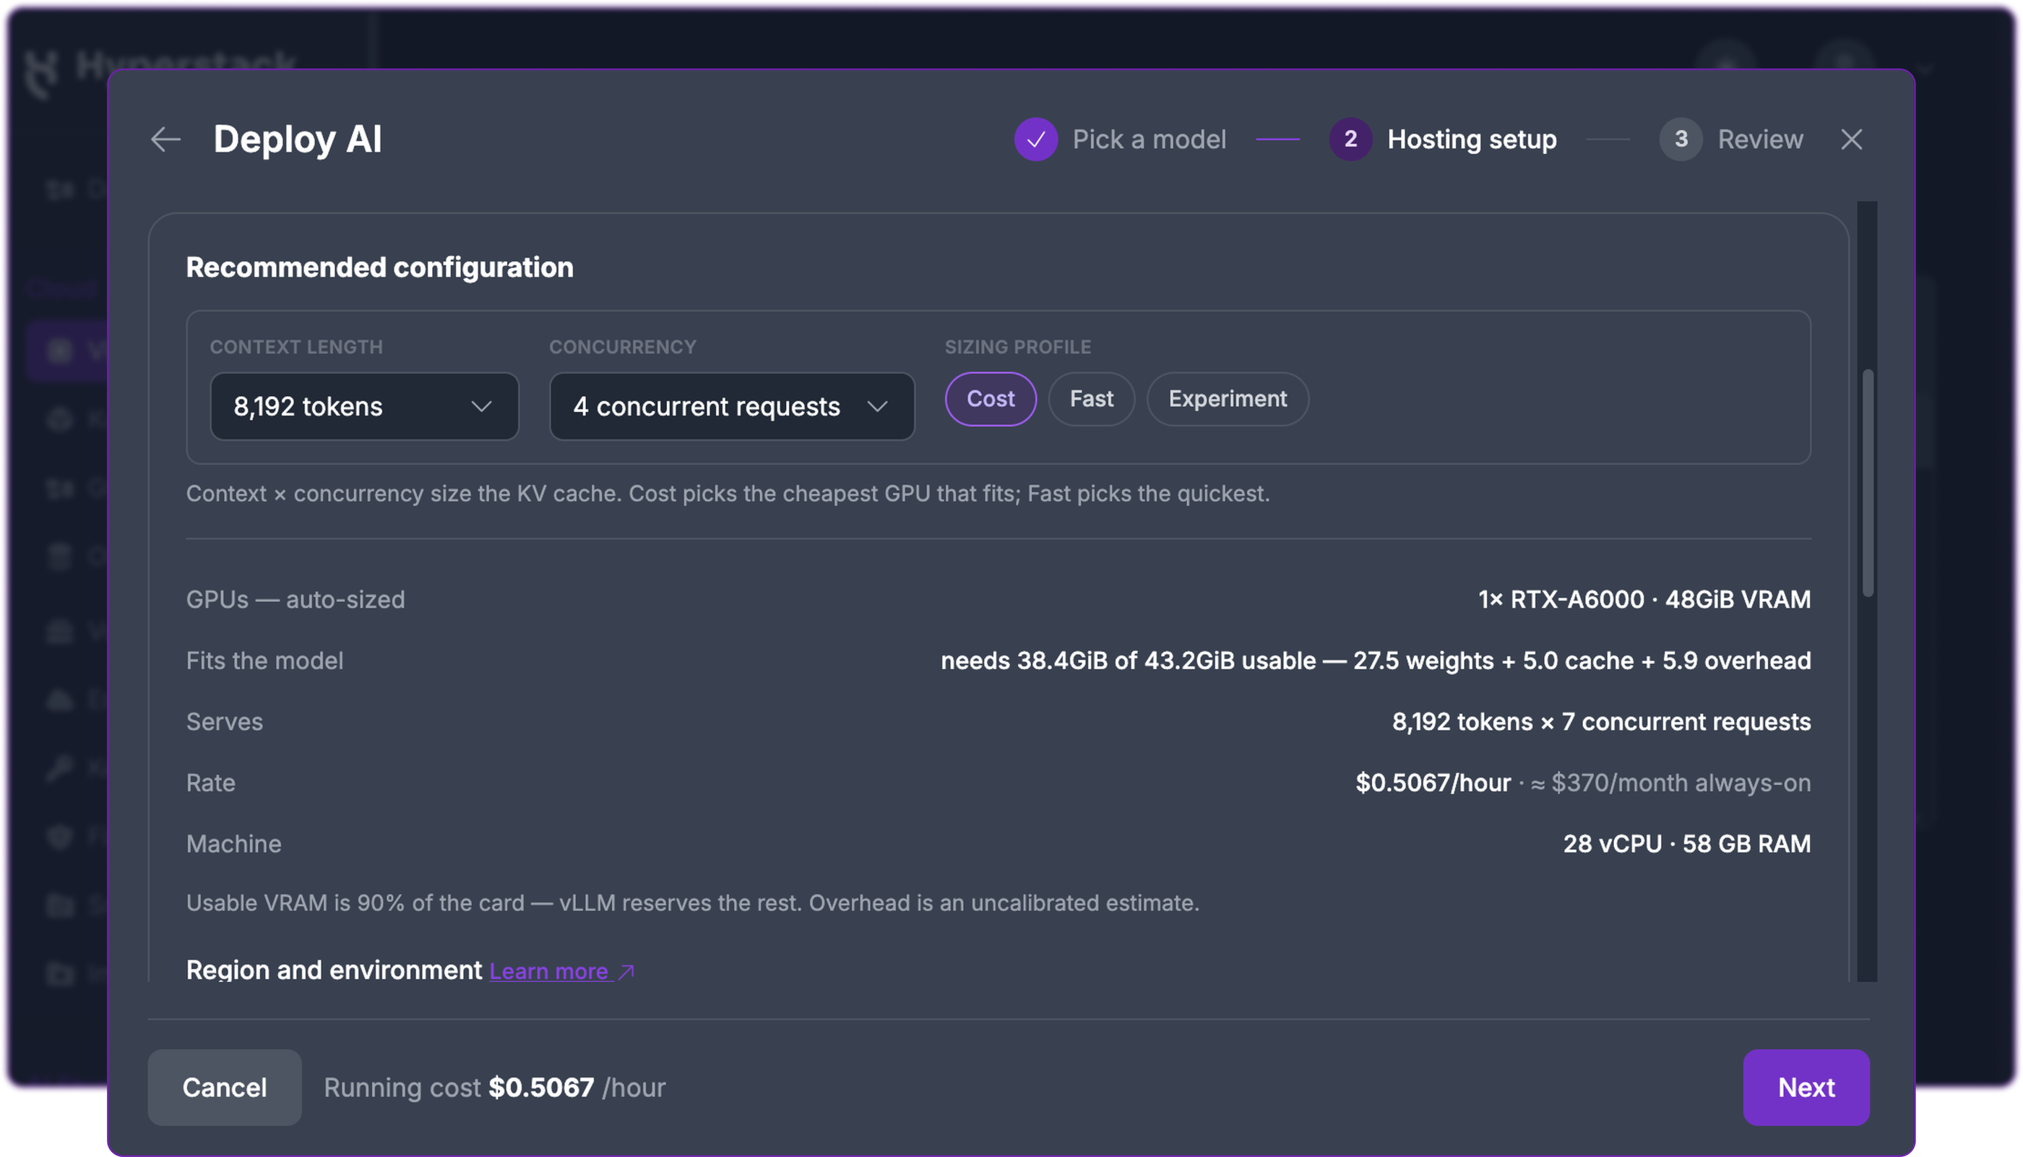Click the Region and environment heading
Screen dimensions: 2023x1157
(334, 971)
